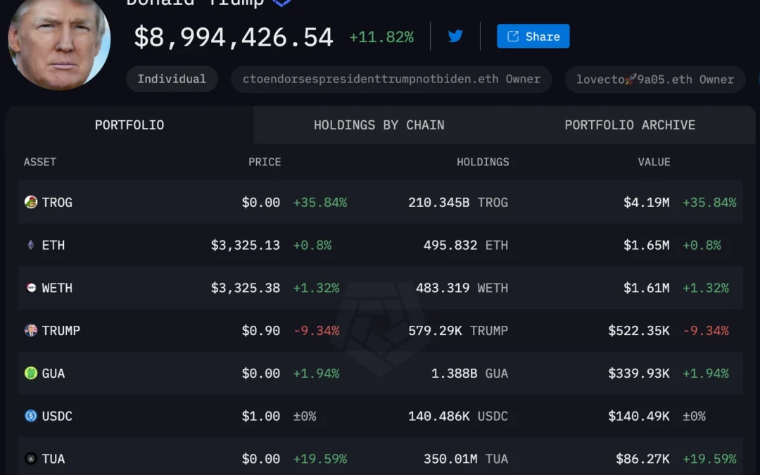Click the TROG token icon
This screenshot has height=475, width=760.
tap(31, 203)
